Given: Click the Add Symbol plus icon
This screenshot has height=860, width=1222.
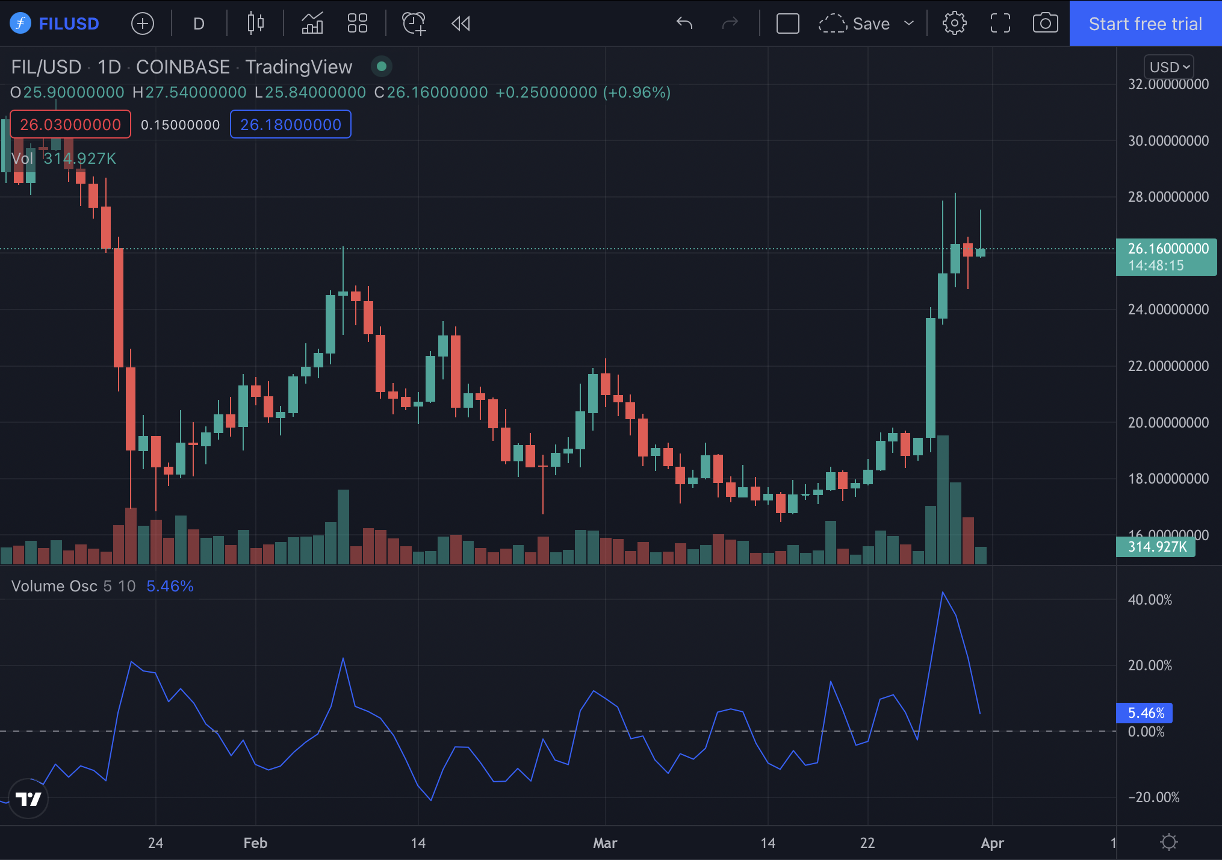Looking at the screenshot, I should pyautogui.click(x=142, y=23).
